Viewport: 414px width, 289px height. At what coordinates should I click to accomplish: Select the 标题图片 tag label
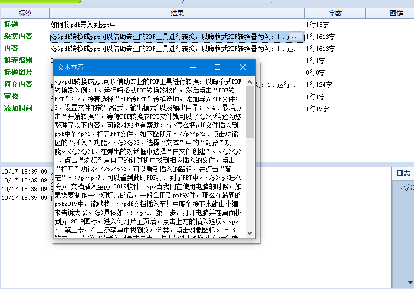tap(18, 72)
